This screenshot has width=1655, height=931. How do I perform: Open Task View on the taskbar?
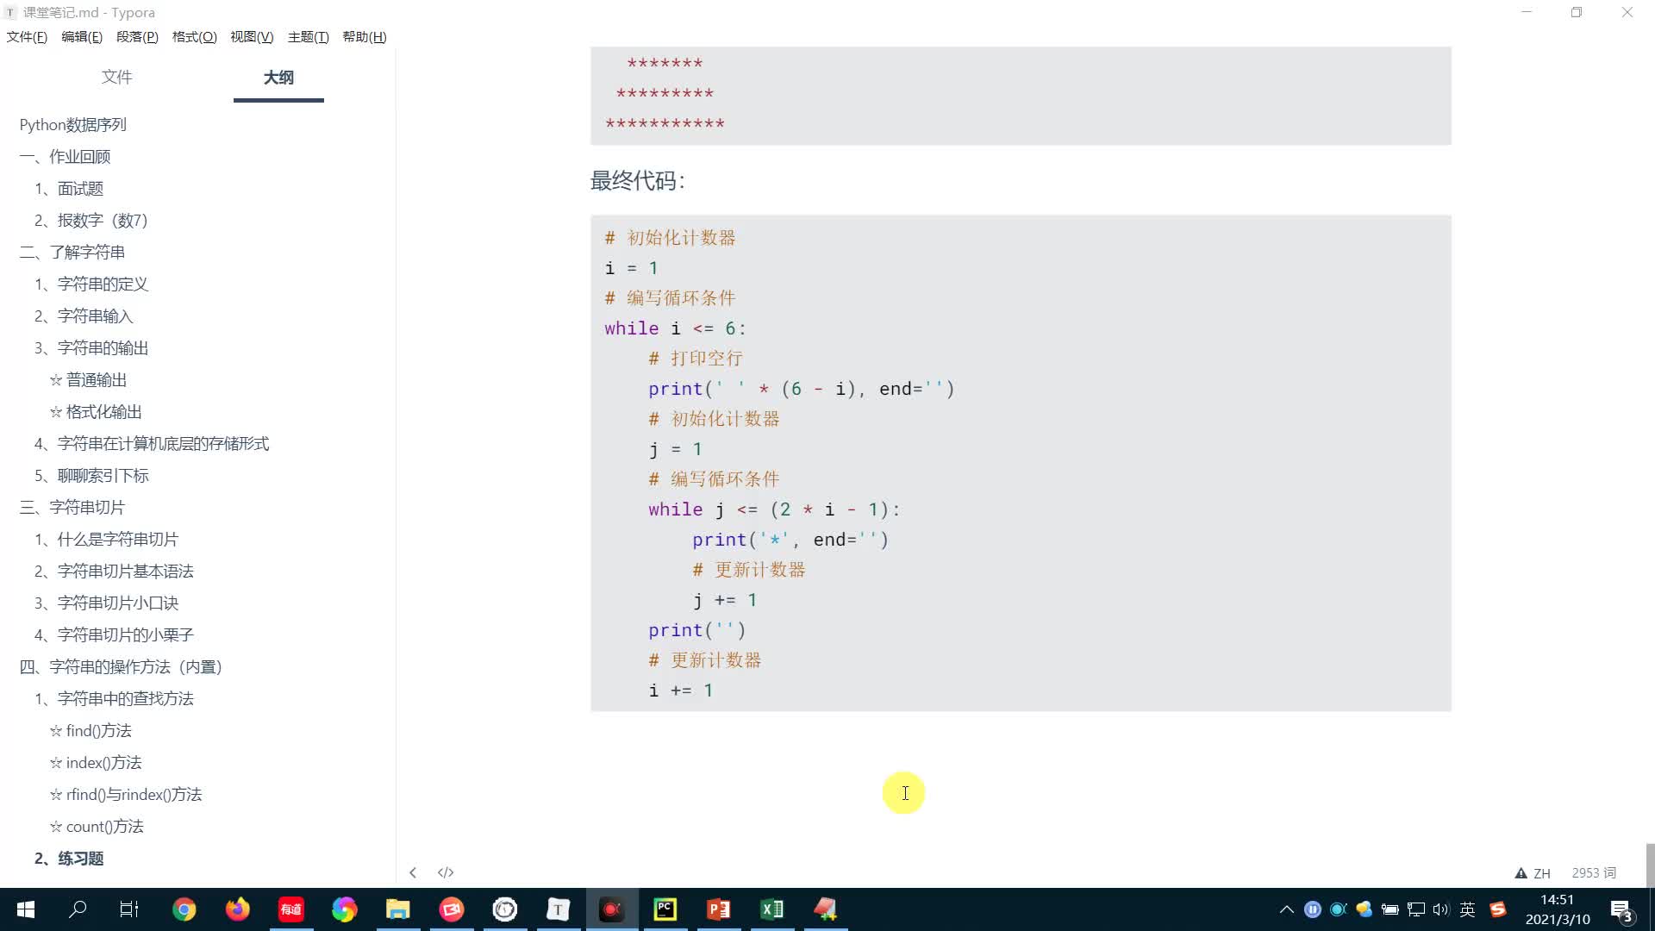pos(129,909)
